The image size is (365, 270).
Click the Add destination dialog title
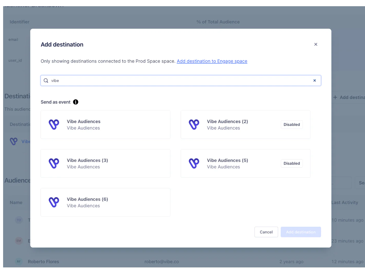[62, 44]
